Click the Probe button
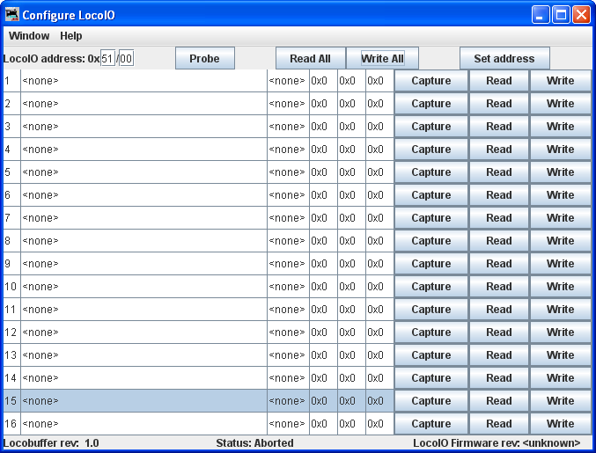 point(204,59)
